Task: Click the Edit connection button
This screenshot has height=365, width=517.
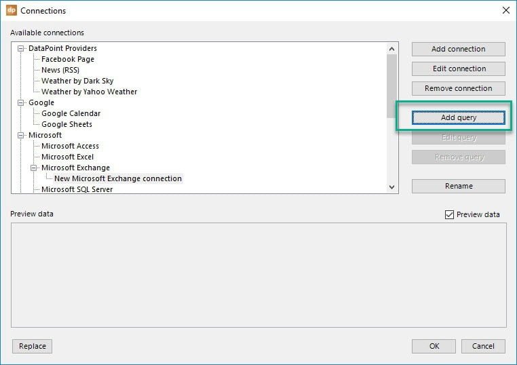Action: pyautogui.click(x=458, y=69)
